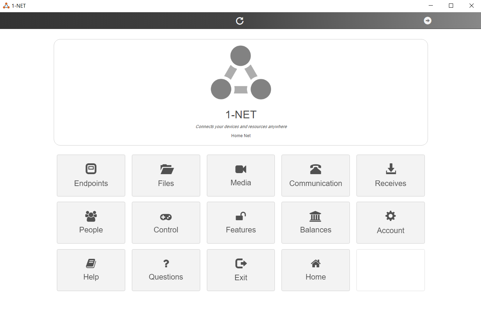Open the Features unlock tile
This screenshot has height=312, width=481.
[x=241, y=223]
